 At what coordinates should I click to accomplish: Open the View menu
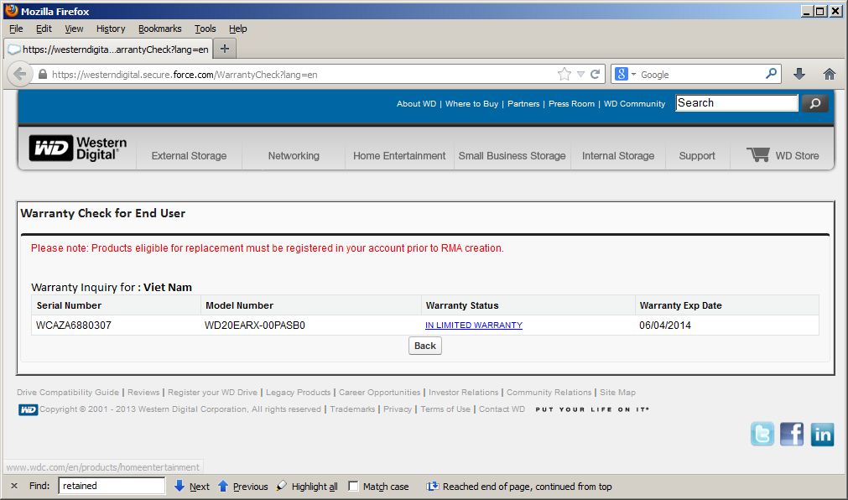tap(74, 29)
